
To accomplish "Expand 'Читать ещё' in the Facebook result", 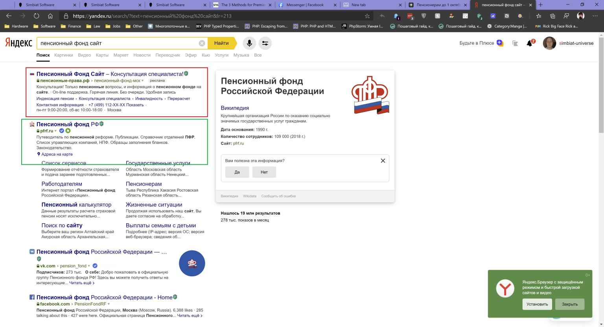I will (x=190, y=316).
